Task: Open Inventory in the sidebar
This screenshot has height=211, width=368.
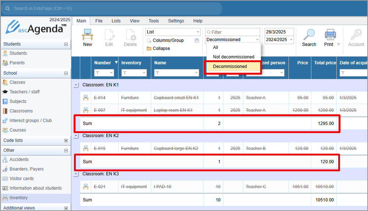Action: click(x=18, y=198)
